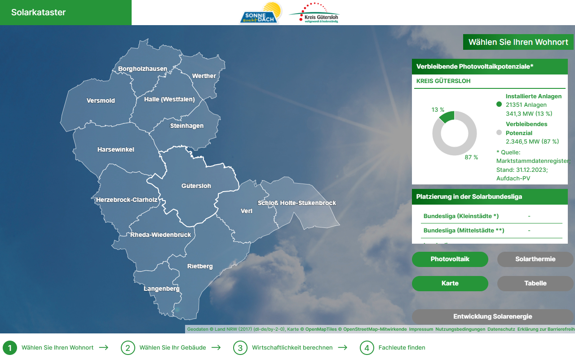Go to step Wirtschaftlichkeit berechnen
575x359 pixels.
click(x=292, y=348)
